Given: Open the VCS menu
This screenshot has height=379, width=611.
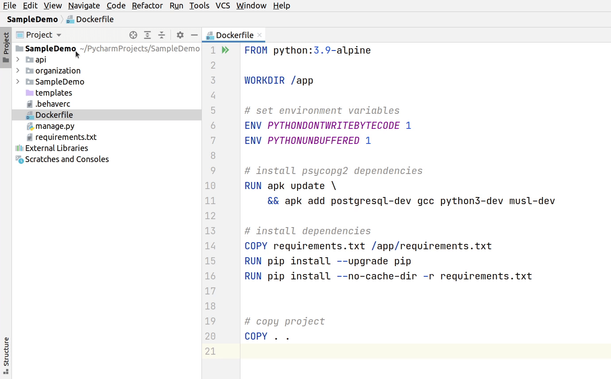Looking at the screenshot, I should [x=223, y=5].
